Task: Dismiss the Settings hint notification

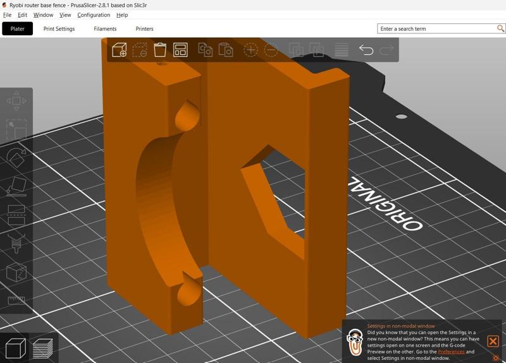Action: [493, 342]
